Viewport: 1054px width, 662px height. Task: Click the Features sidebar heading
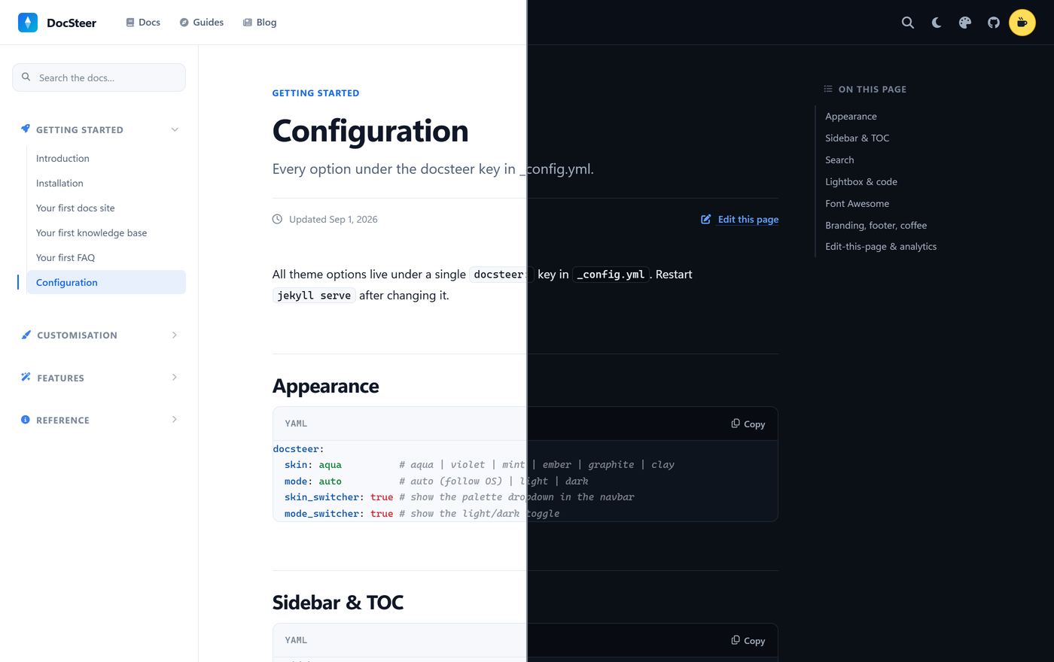pos(60,378)
